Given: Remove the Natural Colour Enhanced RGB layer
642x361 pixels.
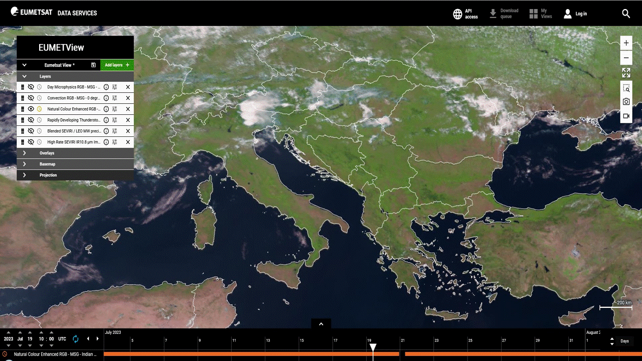Looking at the screenshot, I should click(x=128, y=109).
